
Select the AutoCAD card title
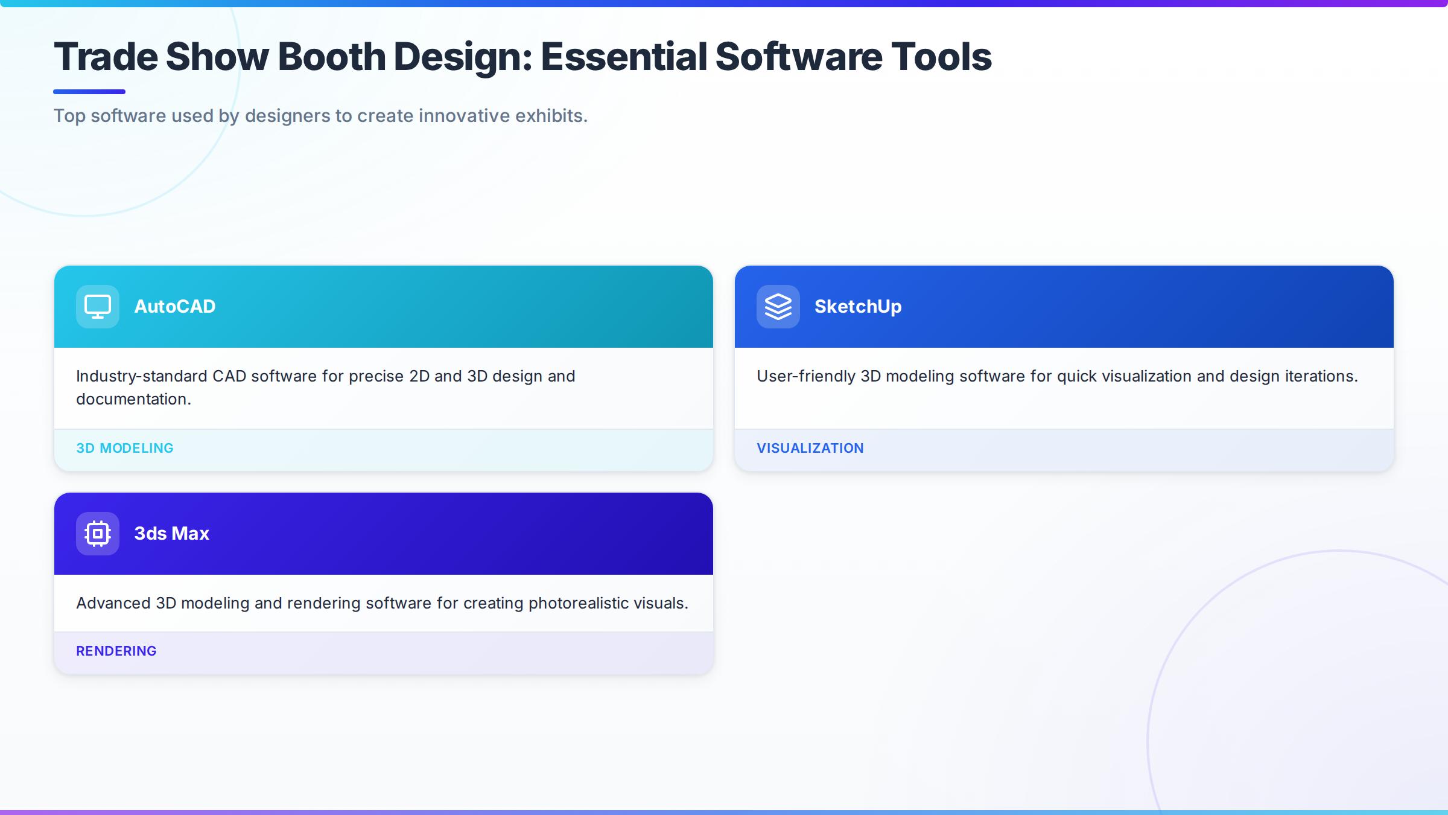click(174, 307)
